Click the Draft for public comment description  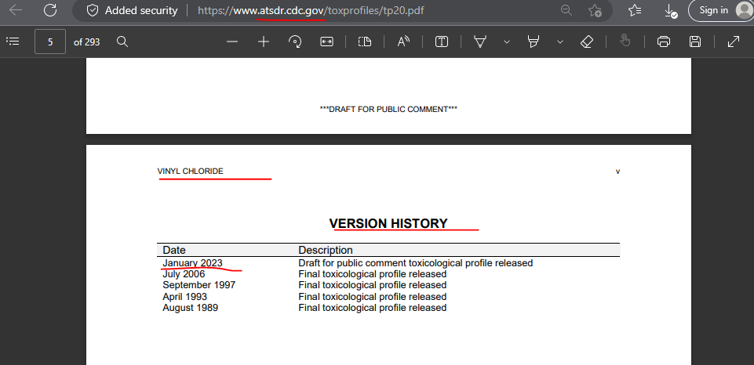click(416, 262)
